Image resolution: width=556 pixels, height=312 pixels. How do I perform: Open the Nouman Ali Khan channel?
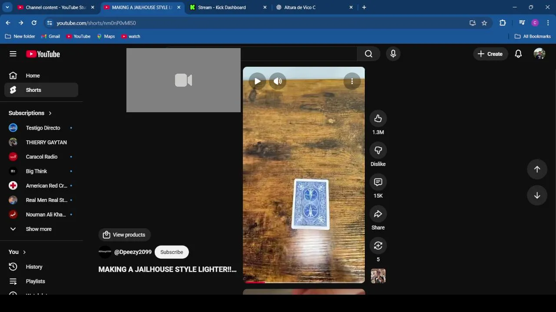pos(41,214)
